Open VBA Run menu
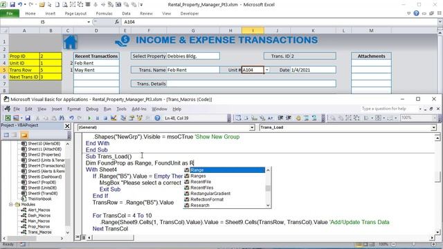Screen dimensions: 443x249 pos(107,109)
